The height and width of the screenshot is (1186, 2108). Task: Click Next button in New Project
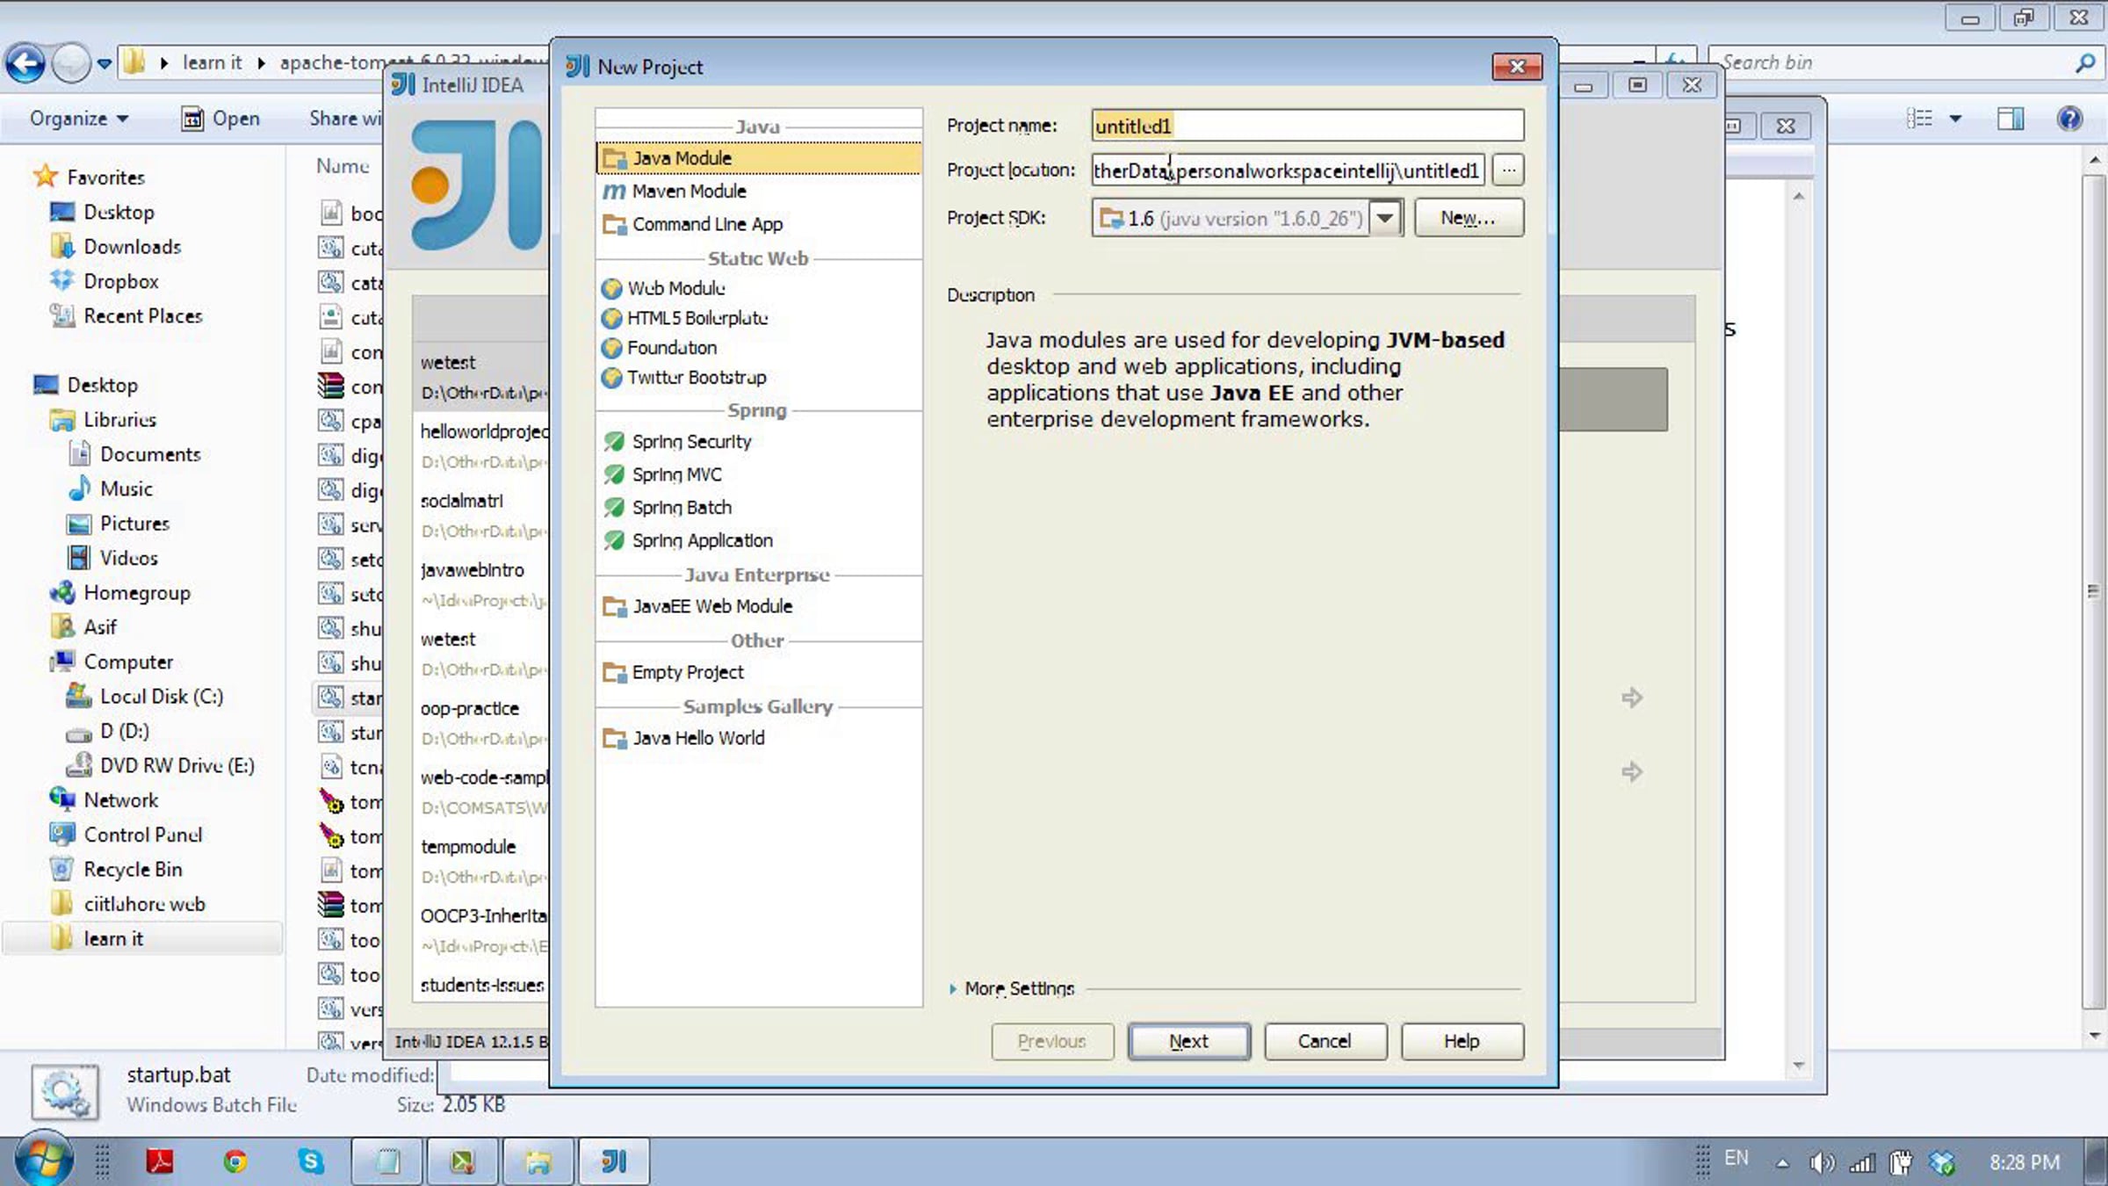point(1189,1042)
